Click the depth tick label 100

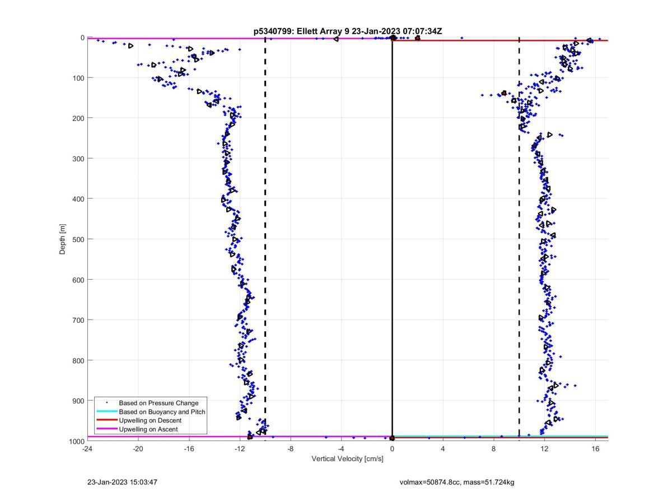[78, 78]
